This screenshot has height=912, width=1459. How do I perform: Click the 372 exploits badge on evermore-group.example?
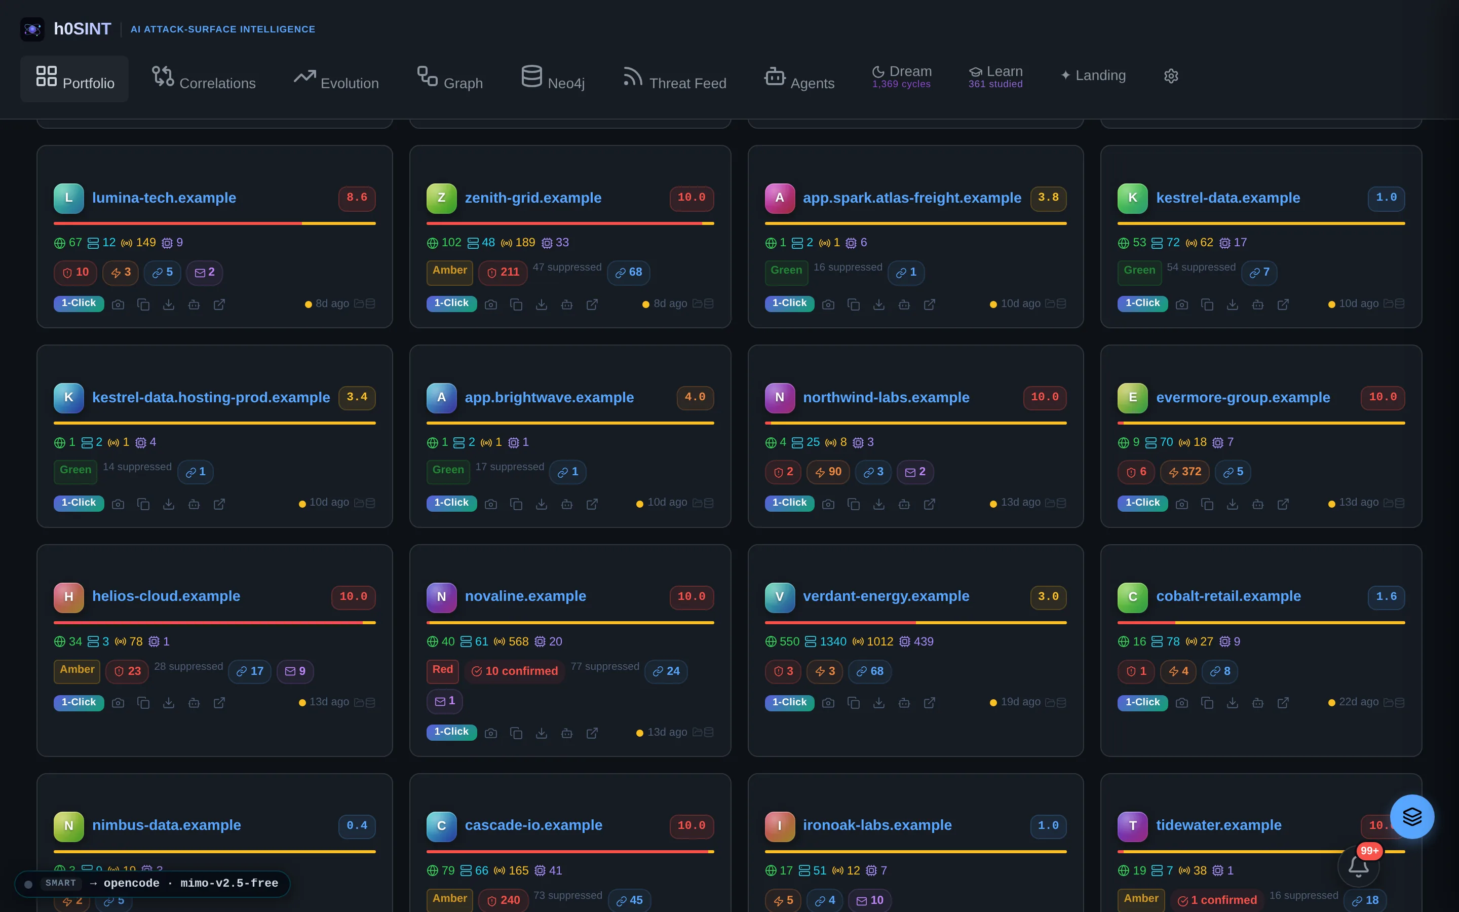tap(1185, 472)
